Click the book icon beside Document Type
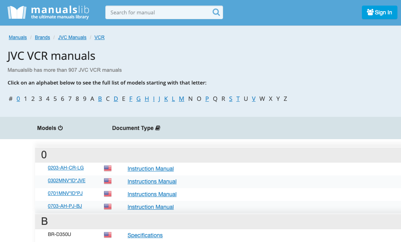 tap(158, 128)
